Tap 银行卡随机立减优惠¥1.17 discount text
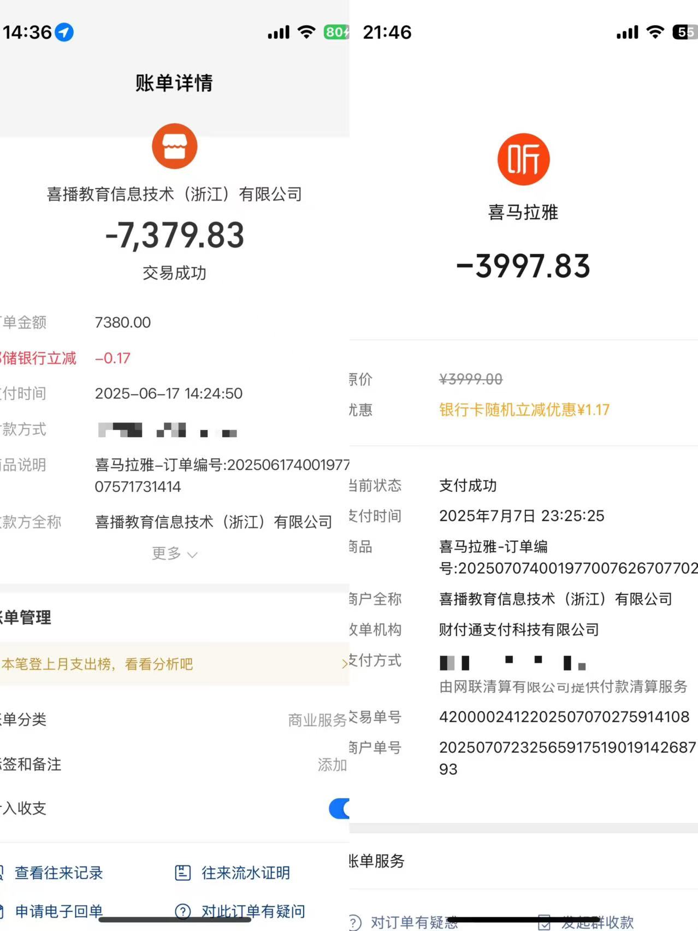The height and width of the screenshot is (931, 698). point(524,410)
